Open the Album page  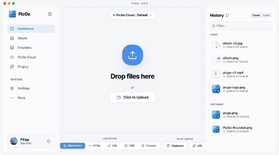[x=31, y=38]
